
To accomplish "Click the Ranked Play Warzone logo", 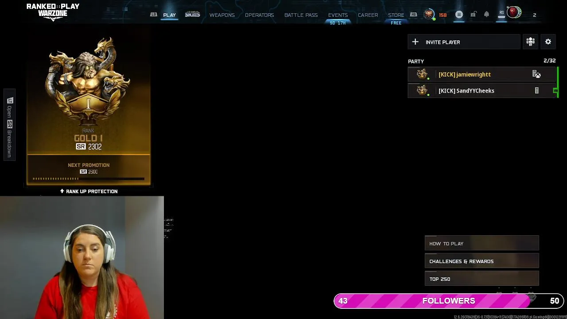I will (53, 12).
